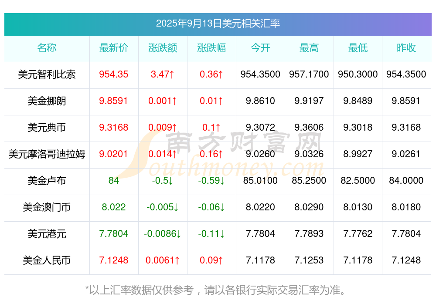
Task: Click the 名称 column header
Action: (47, 48)
